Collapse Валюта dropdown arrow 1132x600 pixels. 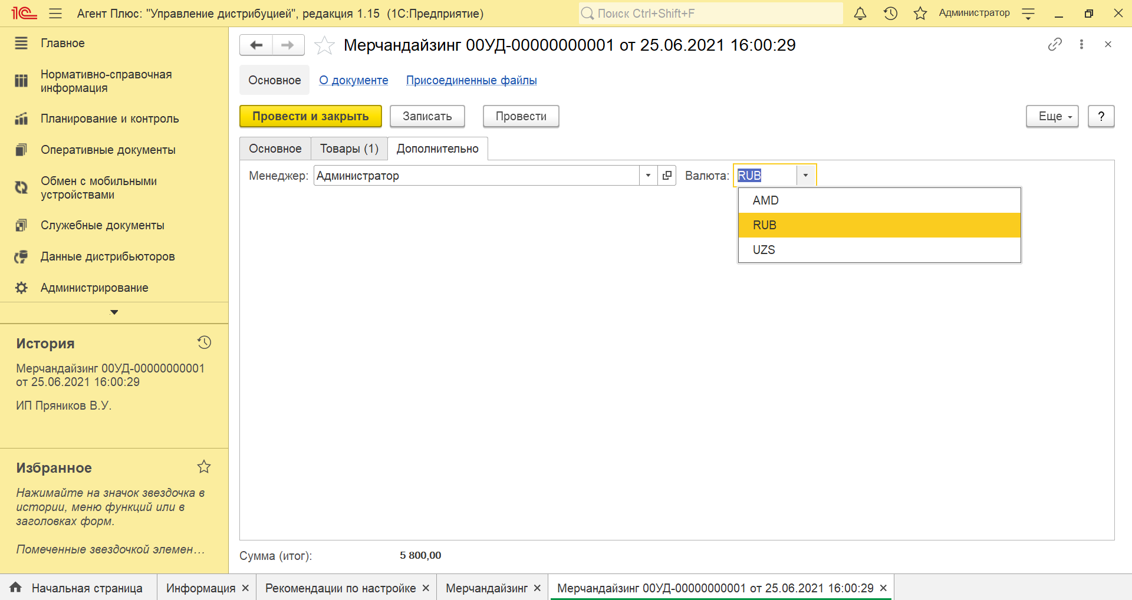[x=805, y=176]
